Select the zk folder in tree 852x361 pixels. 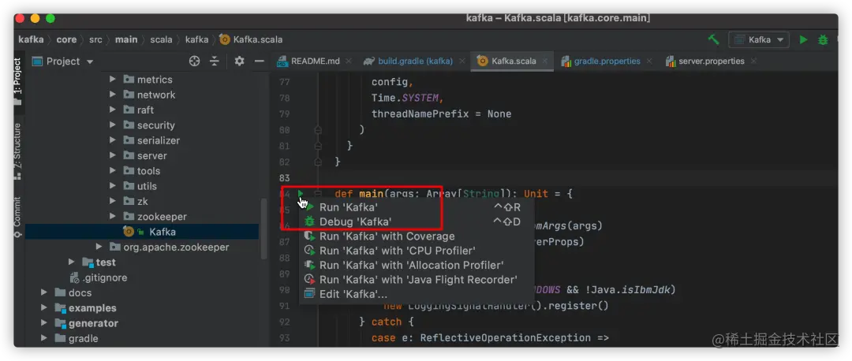(x=142, y=201)
